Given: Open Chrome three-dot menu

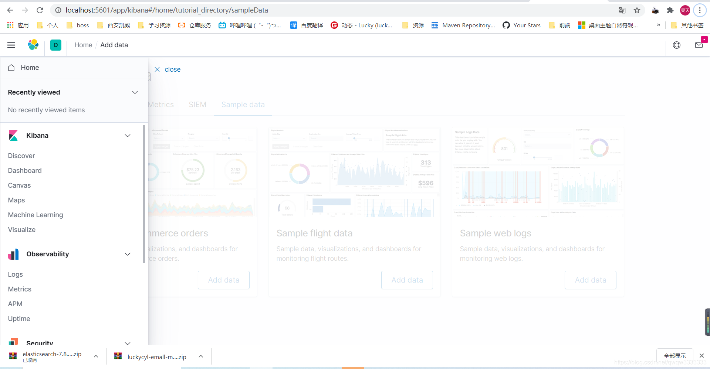Looking at the screenshot, I should pyautogui.click(x=700, y=10).
